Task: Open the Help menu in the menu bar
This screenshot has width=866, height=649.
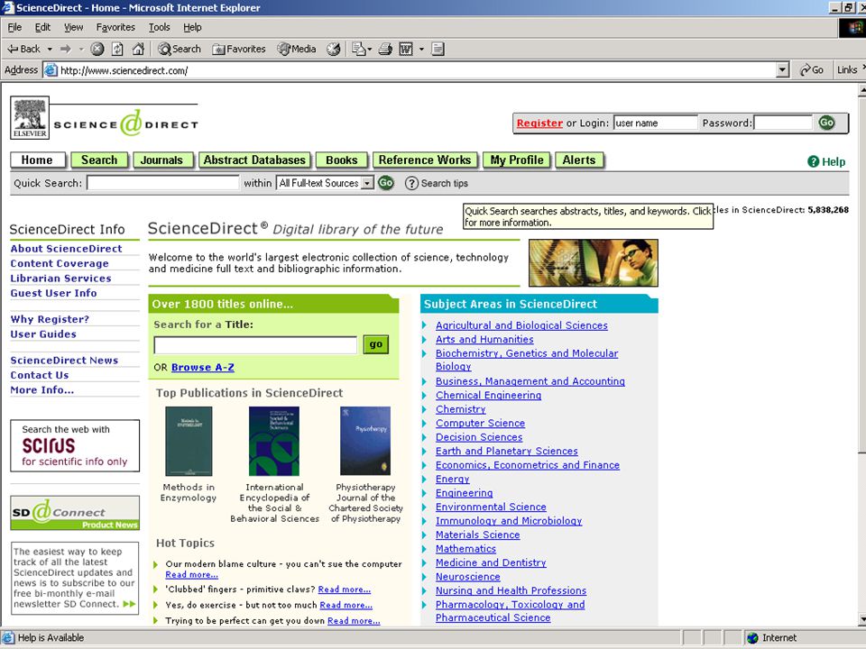Action: pos(192,27)
